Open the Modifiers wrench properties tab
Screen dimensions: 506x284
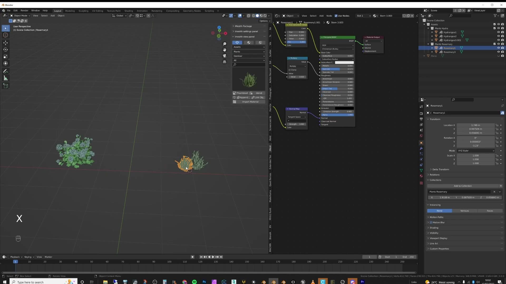(421, 148)
